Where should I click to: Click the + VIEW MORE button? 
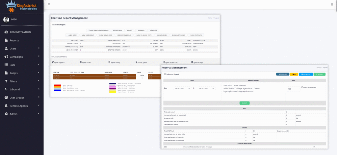tap(72, 35)
